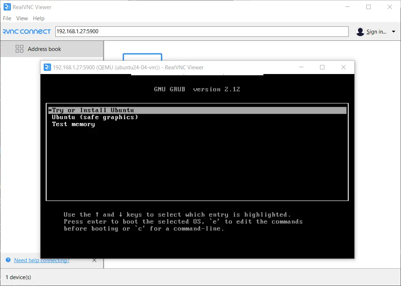
Task: Dismiss the help connecting banner
Action: (x=94, y=260)
